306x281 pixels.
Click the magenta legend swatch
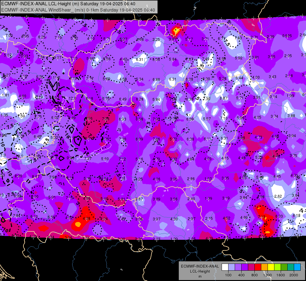[251, 267]
